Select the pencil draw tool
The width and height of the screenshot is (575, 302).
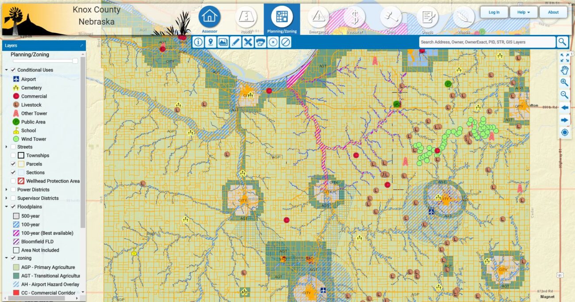pos(235,42)
